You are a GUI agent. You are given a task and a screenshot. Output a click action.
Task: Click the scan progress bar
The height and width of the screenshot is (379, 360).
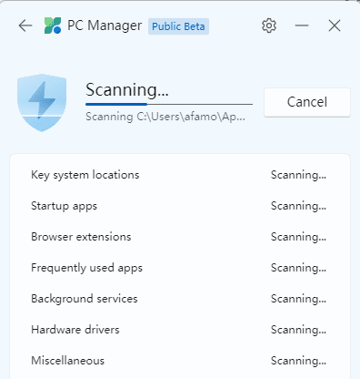tap(169, 104)
